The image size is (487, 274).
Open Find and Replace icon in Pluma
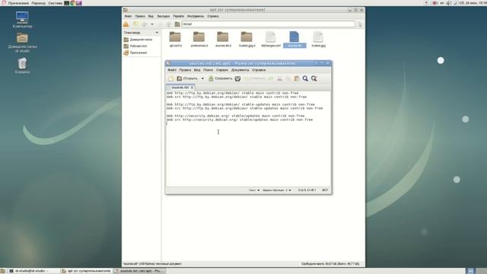(314, 78)
